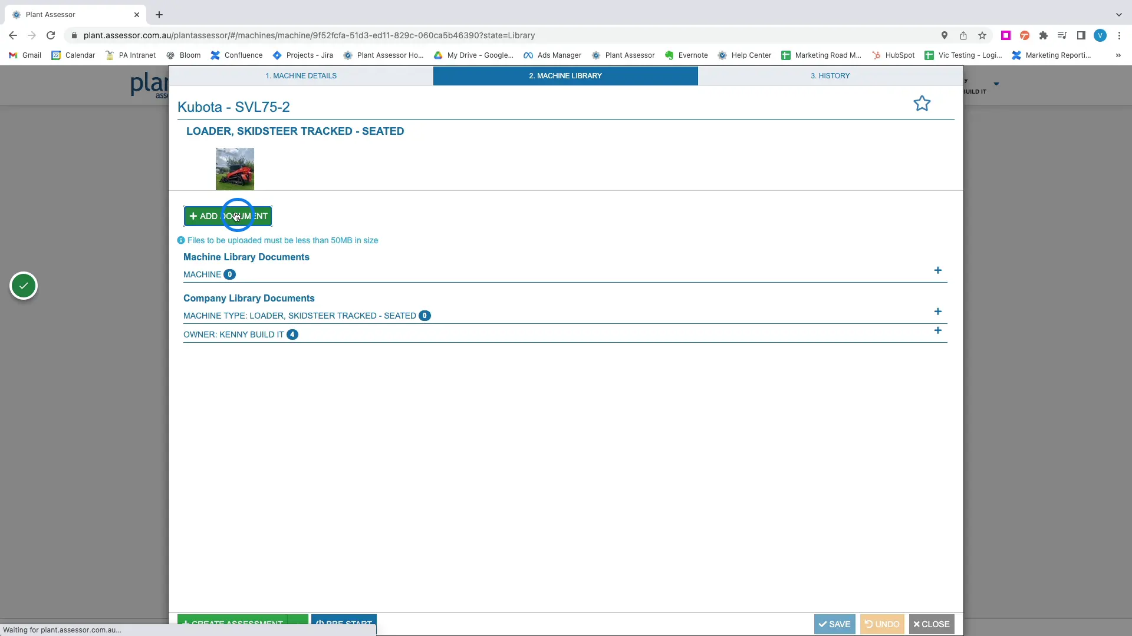Close the machine dialog with CLOSE button

(932, 624)
